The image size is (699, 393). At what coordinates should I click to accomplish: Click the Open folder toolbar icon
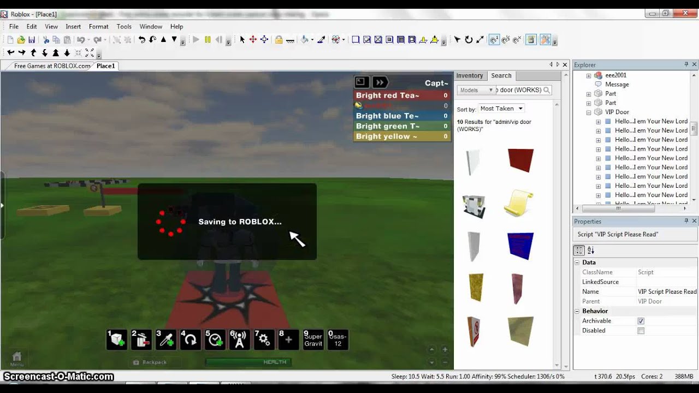tap(21, 40)
